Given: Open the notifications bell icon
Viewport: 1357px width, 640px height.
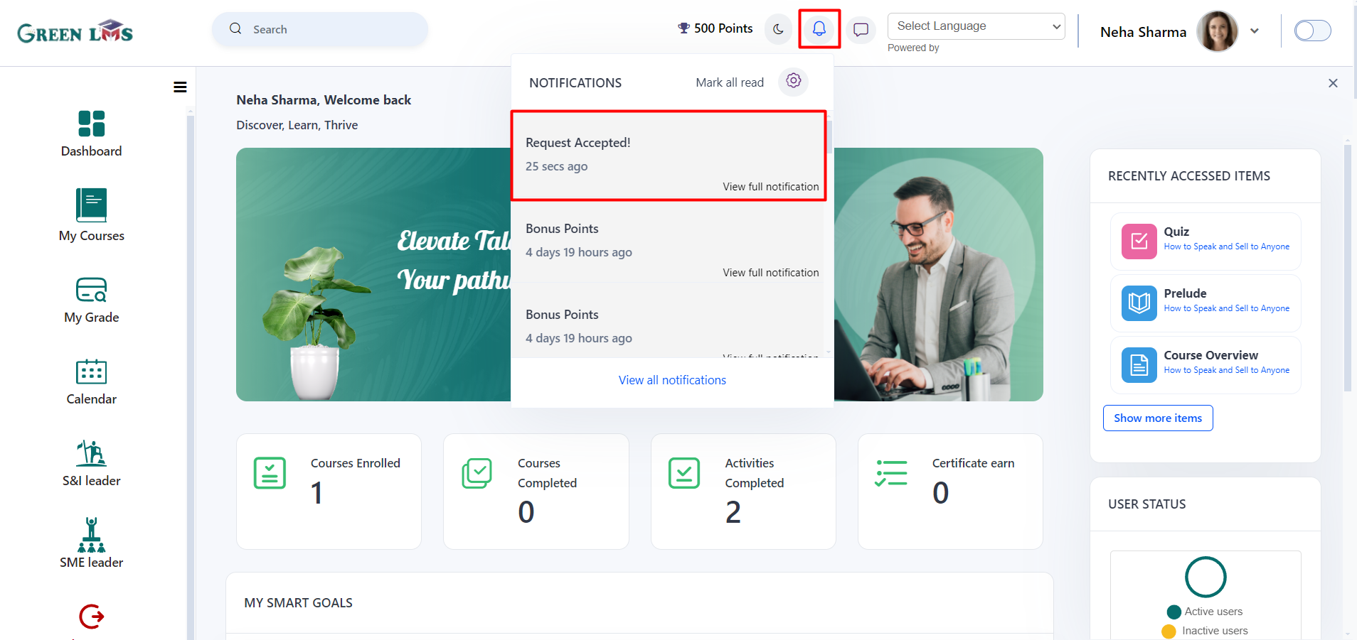Looking at the screenshot, I should (819, 29).
